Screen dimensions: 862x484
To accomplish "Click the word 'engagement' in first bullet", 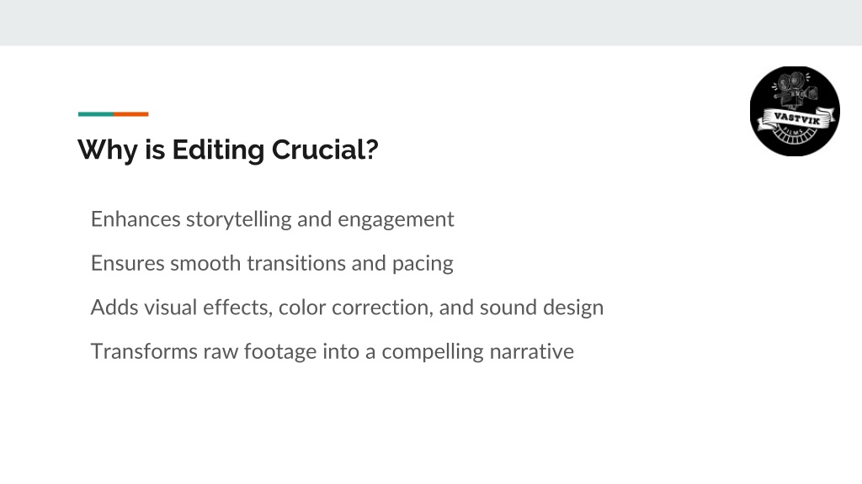I will pos(396,219).
